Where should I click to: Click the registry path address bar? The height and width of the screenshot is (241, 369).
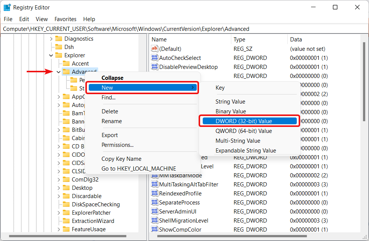coord(184,29)
